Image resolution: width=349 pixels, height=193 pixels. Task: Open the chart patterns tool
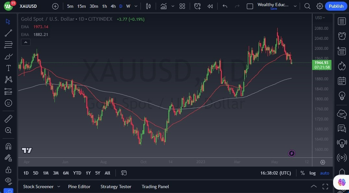tap(8, 80)
